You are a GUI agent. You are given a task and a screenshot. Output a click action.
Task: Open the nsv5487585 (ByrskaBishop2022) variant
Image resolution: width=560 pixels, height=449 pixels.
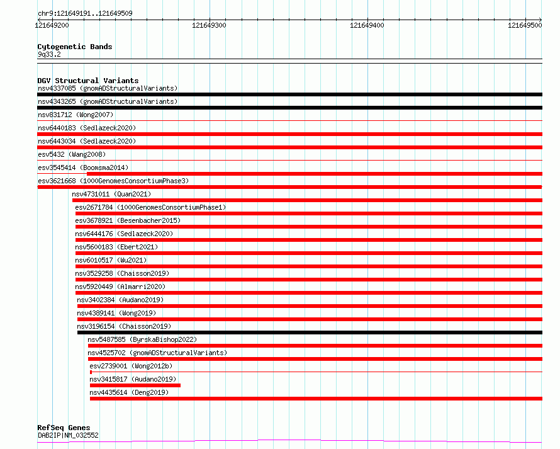[x=142, y=339]
